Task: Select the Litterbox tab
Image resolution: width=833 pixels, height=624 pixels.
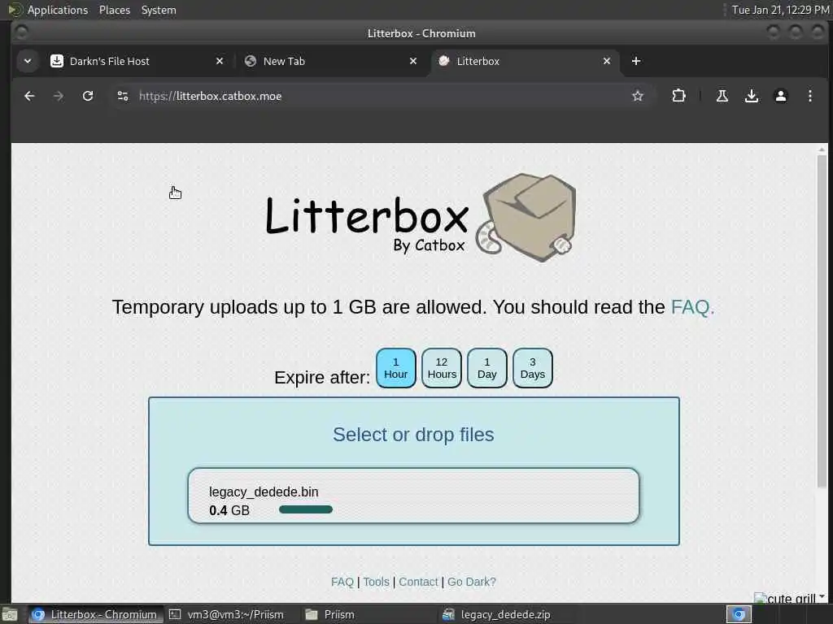Action: pos(525,61)
